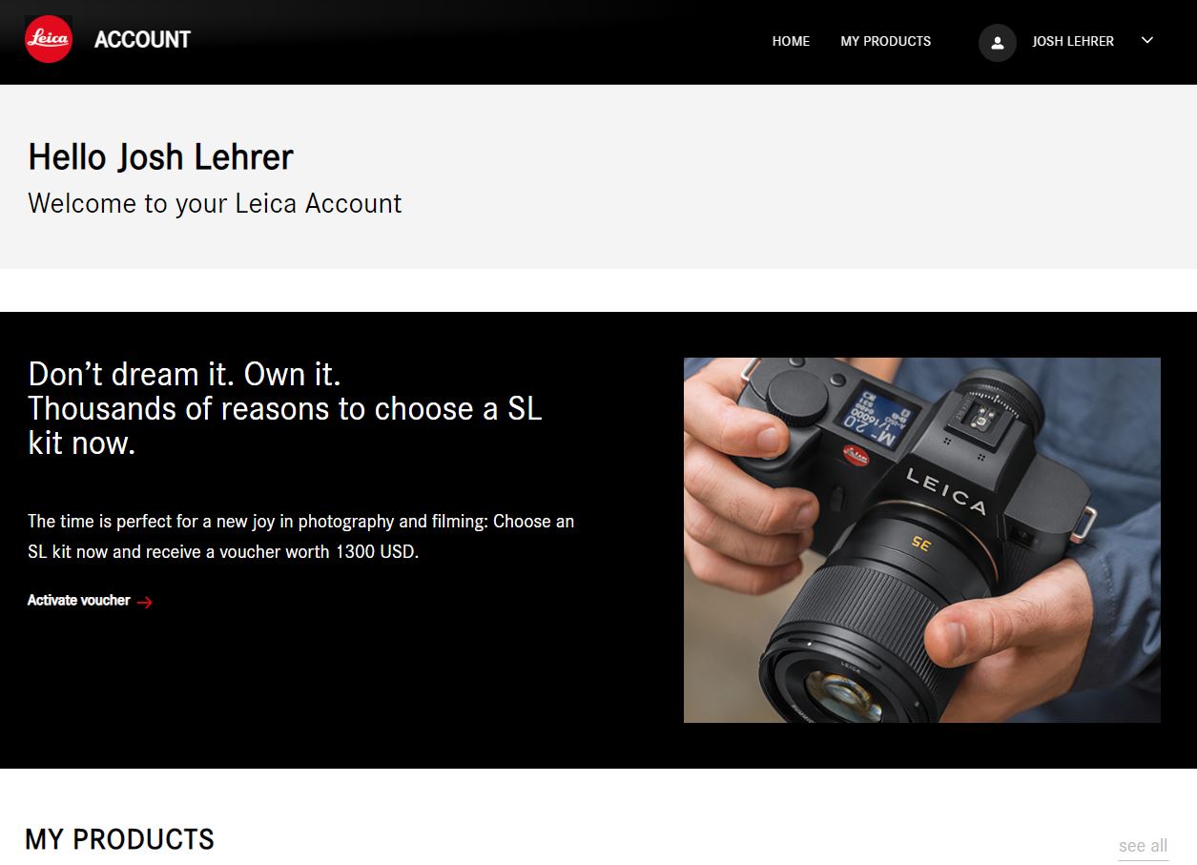Click the 1300 USD voucher description text
The width and height of the screenshot is (1197, 865).
coord(301,537)
